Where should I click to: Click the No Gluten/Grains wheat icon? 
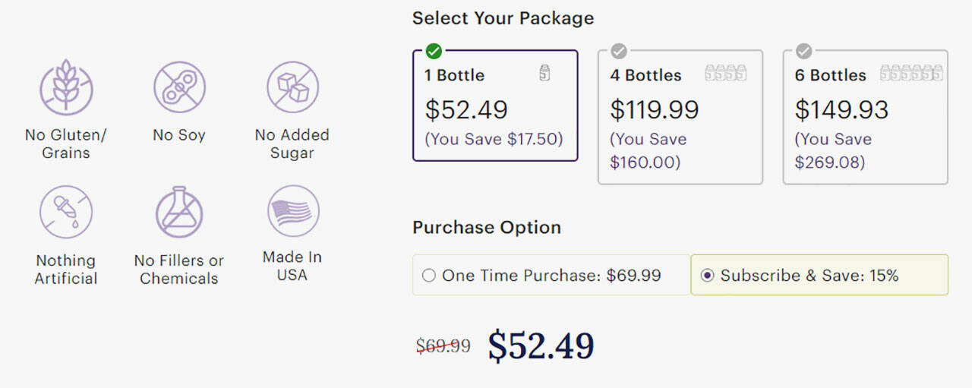pos(66,88)
